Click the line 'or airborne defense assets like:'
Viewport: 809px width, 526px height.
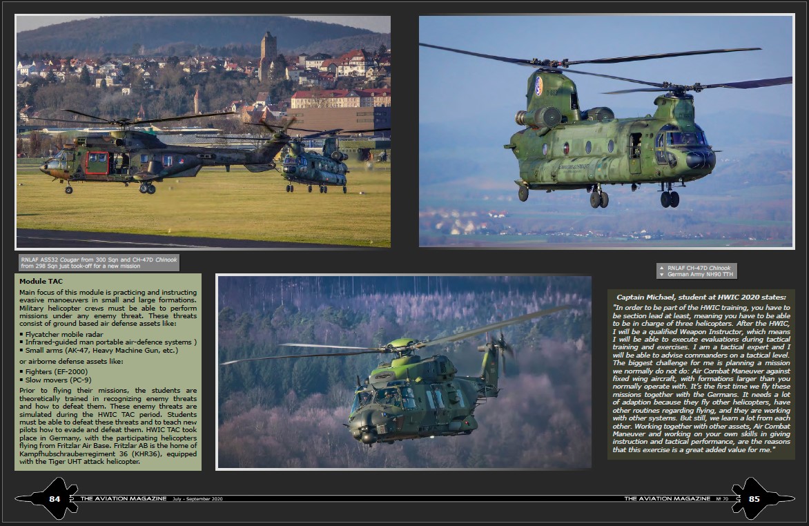[71, 361]
